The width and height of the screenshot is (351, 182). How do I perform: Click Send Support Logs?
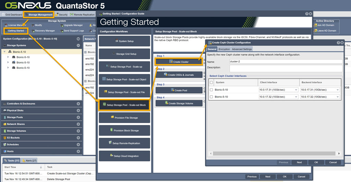(x=72, y=31)
